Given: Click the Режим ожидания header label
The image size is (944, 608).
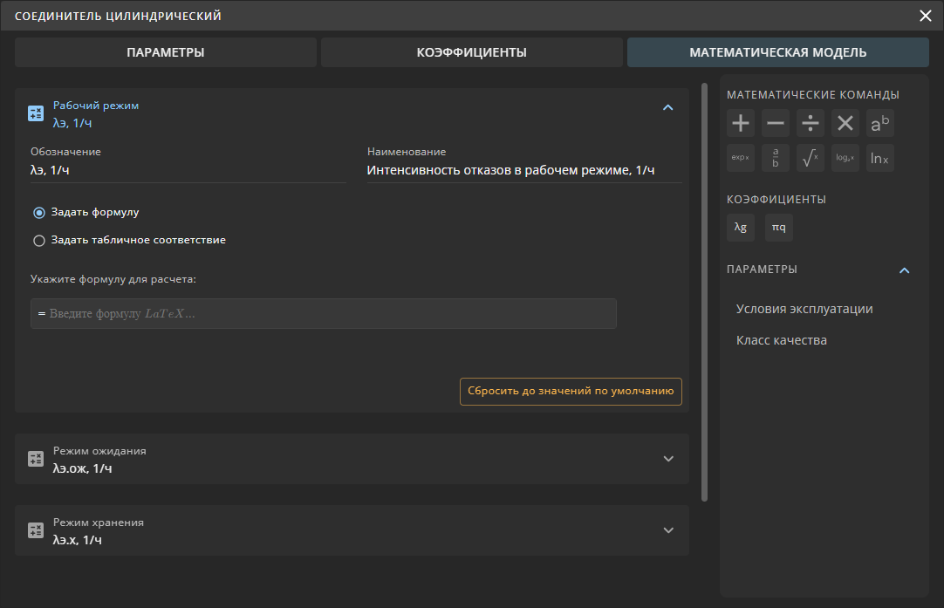Looking at the screenshot, I should coord(99,451).
